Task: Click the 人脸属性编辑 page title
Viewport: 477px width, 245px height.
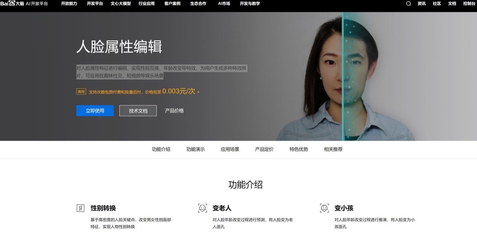Action: (119, 47)
